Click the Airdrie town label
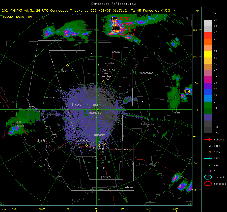This screenshot has height=212, width=227. click(99, 135)
